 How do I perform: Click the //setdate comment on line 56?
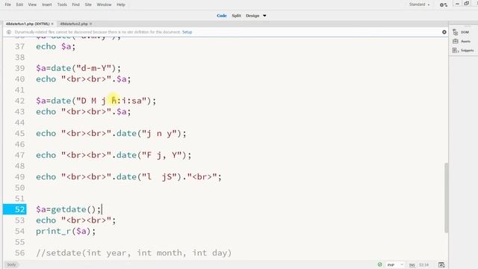coord(134,253)
